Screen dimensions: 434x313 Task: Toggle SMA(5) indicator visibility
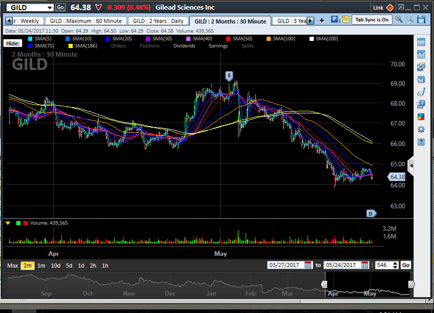(39, 39)
